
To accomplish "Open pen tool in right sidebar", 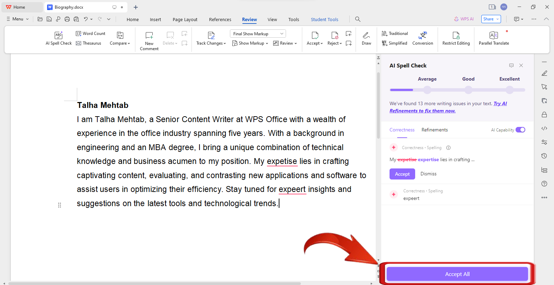I will (544, 73).
